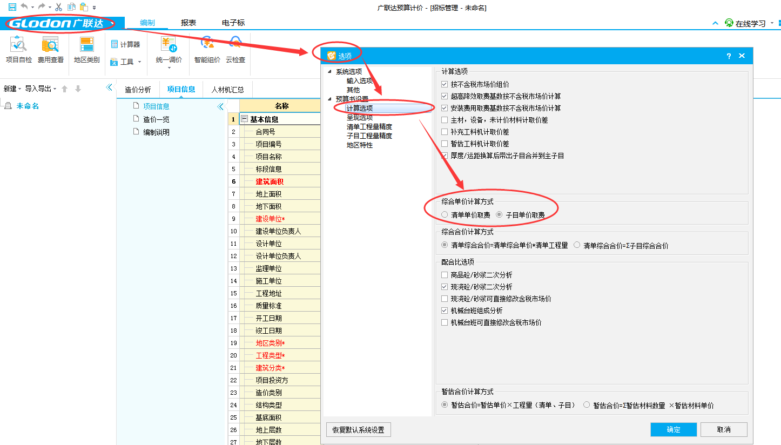Enable 主材,设备,未计价材料计取价差 checkbox
This screenshot has width=781, height=445.
point(445,120)
